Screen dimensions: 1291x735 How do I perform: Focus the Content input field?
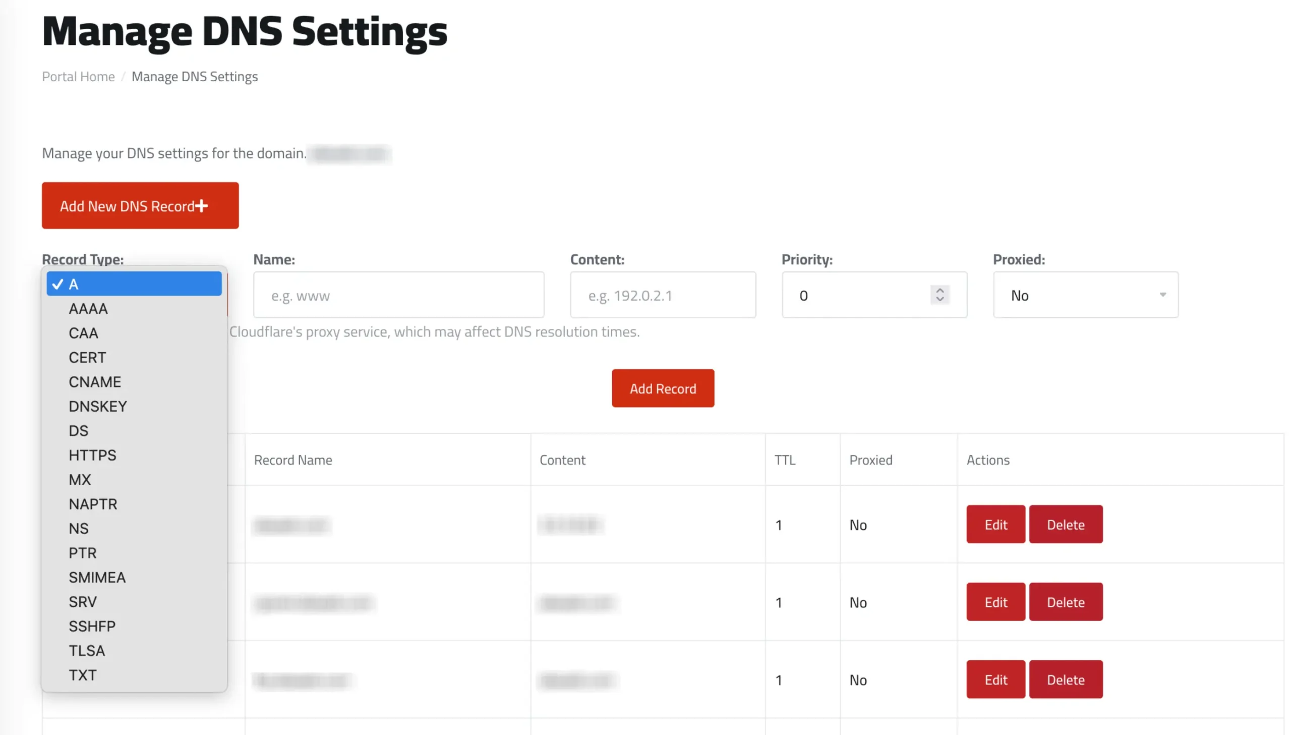663,295
